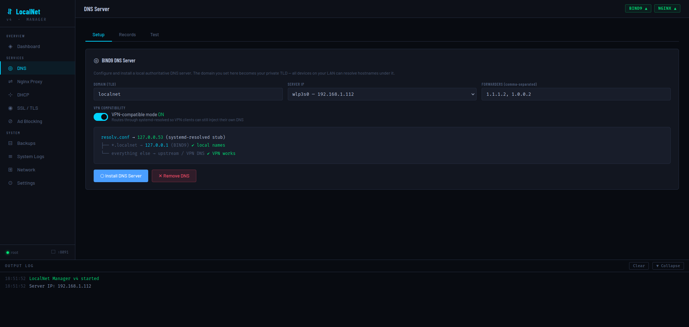689x327 pixels.
Task: Click the Ad Blocking icon
Action: (10, 122)
